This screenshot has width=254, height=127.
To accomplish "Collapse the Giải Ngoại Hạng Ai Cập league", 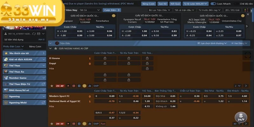I will pyautogui.click(x=51, y=48).
